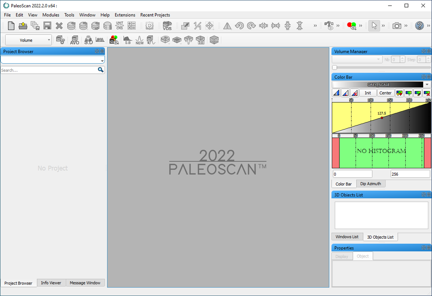Click the AVO cube tool icon
Image resolution: width=432 pixels, height=296 pixels.
74,40
